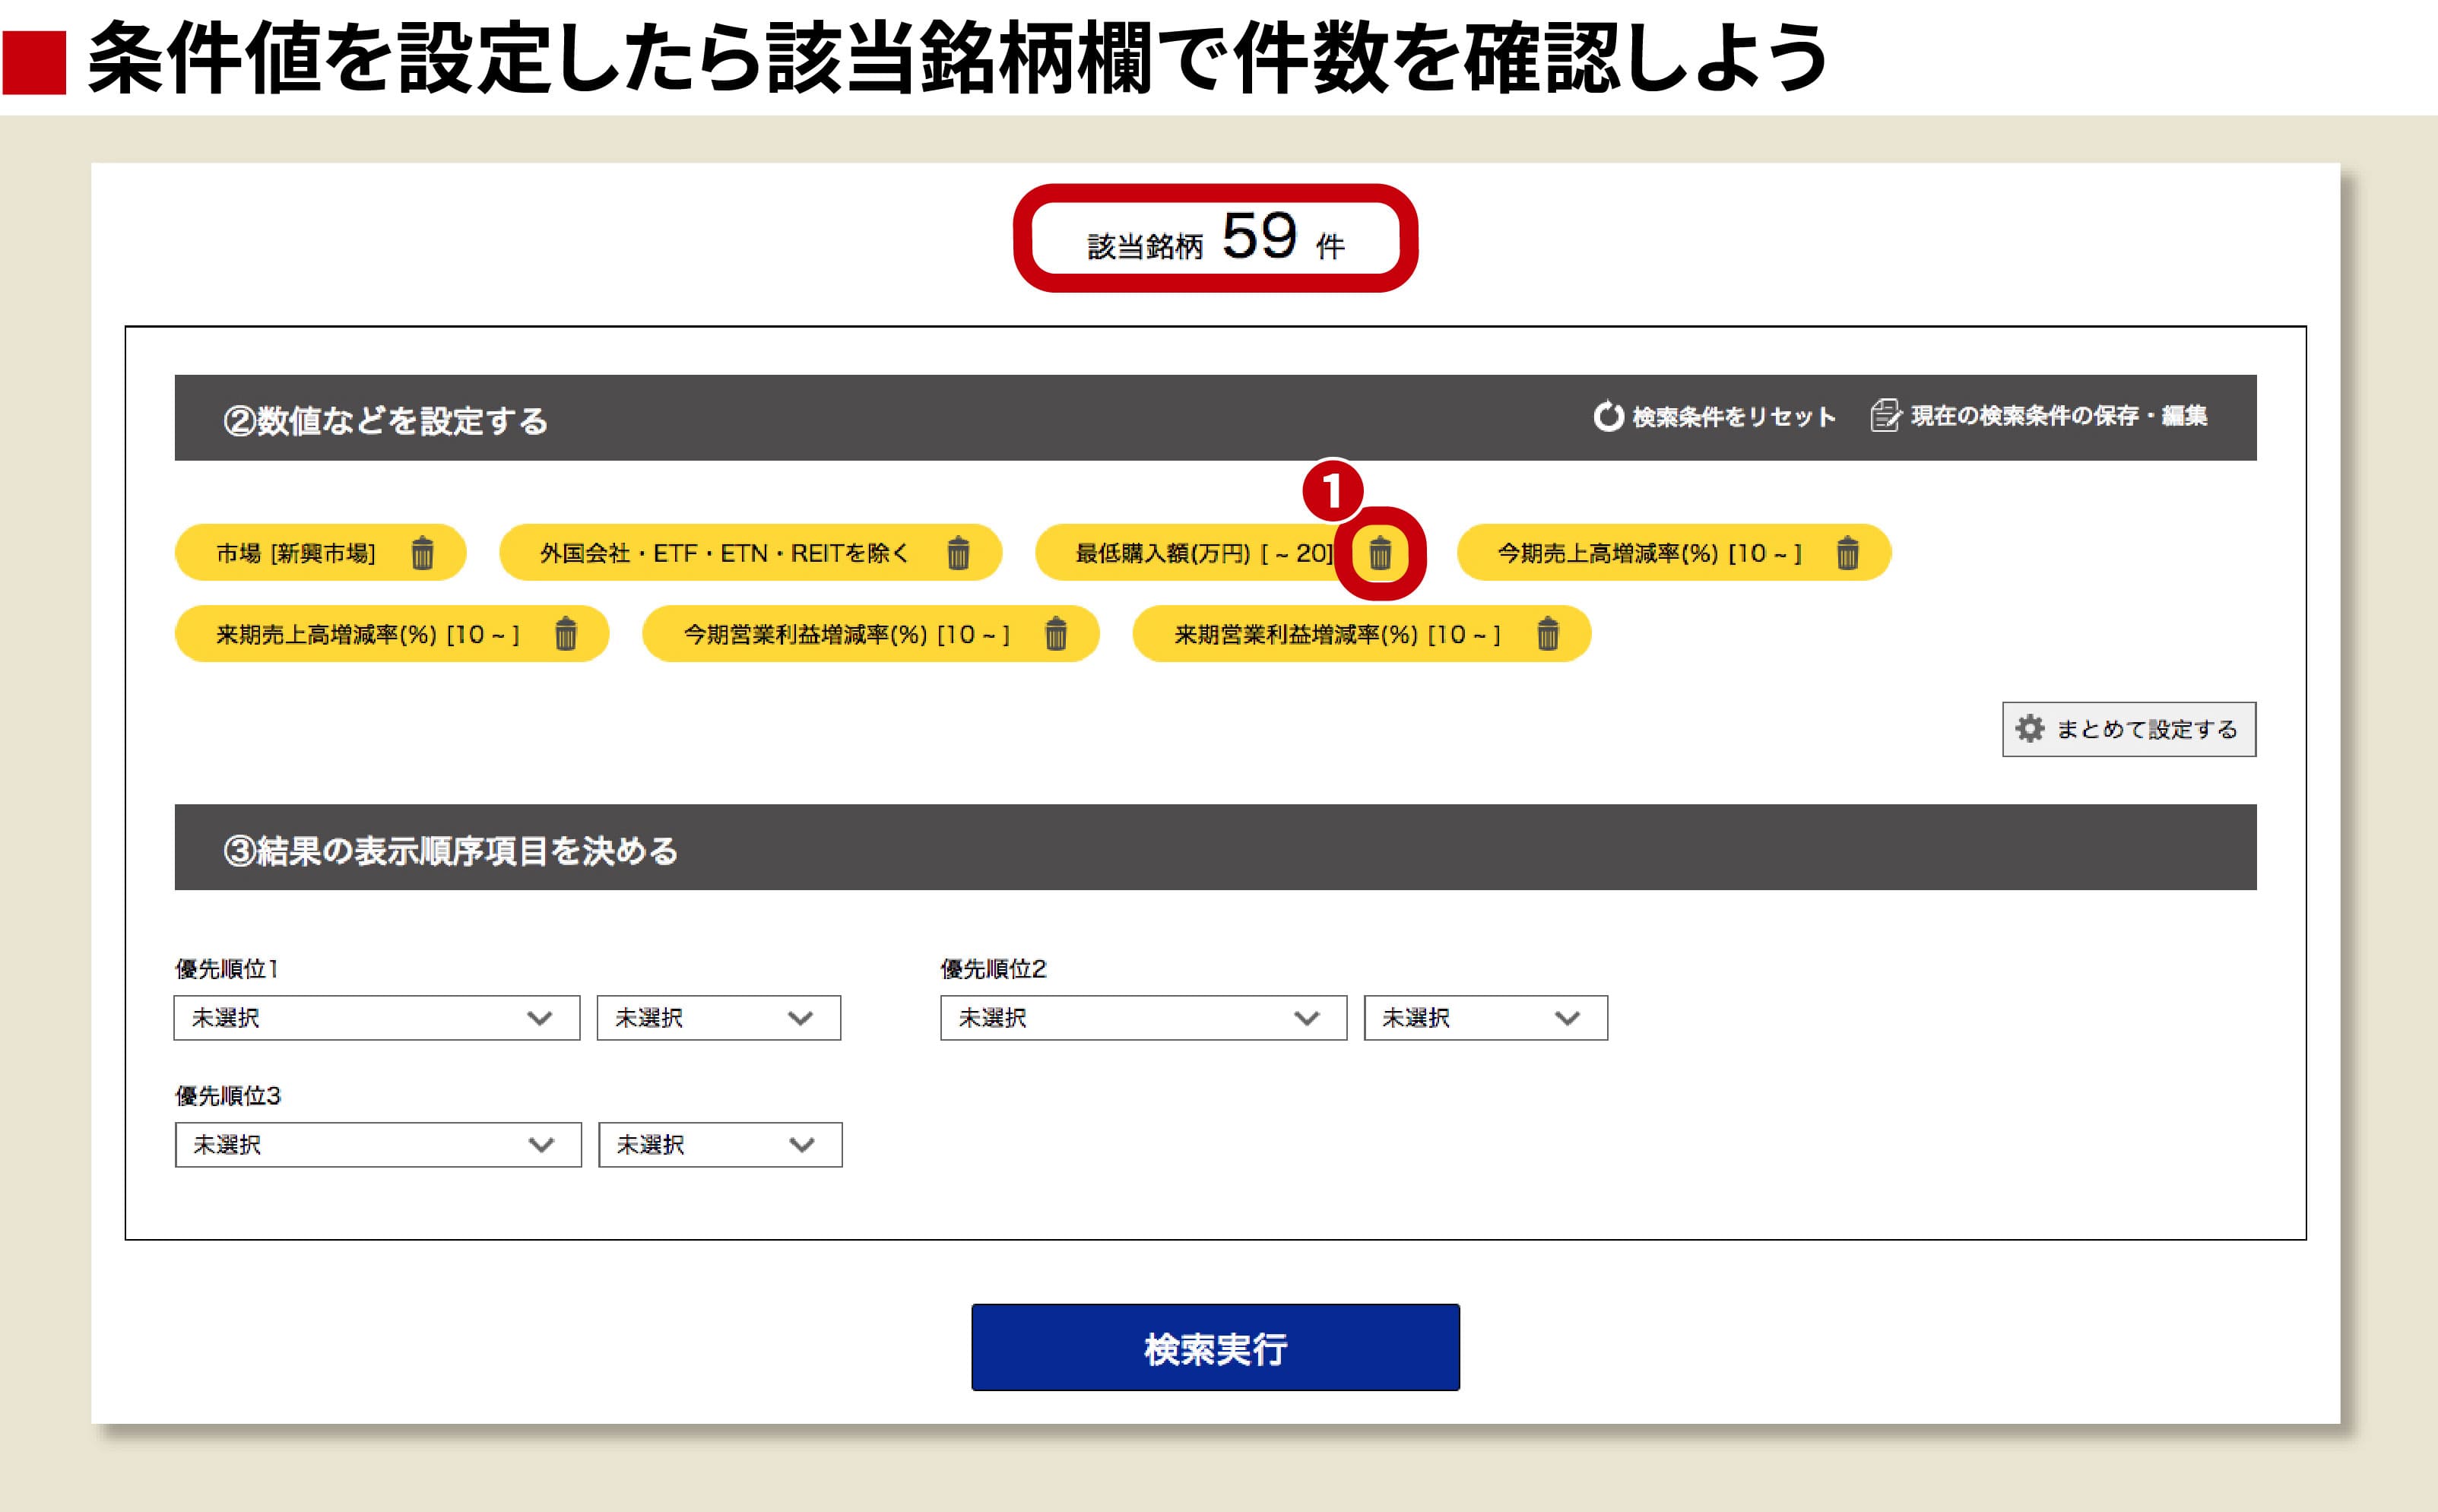2438x1512 pixels.
Task: Delete the 来期売上高増減率(%) filter
Action: tap(566, 633)
